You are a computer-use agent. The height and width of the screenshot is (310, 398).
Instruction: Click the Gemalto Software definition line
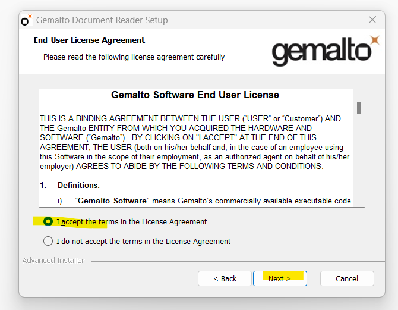point(204,201)
